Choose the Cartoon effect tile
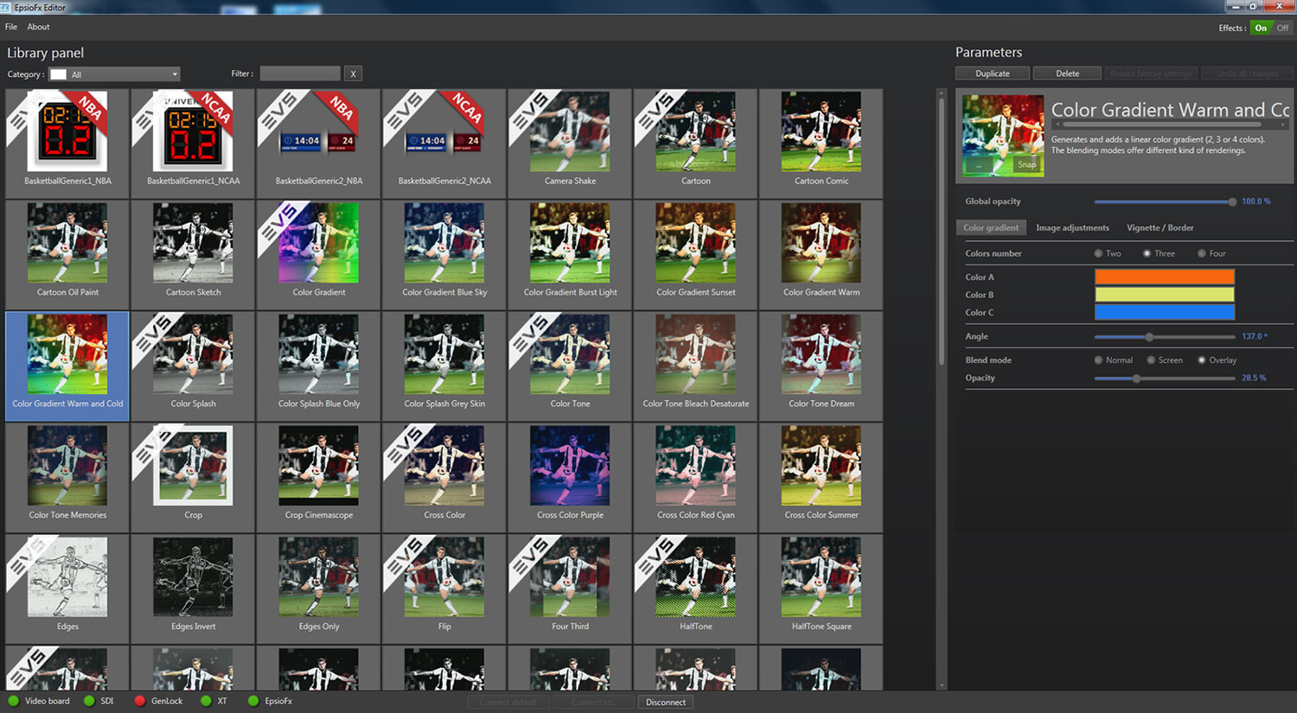1297x713 pixels. tap(696, 143)
